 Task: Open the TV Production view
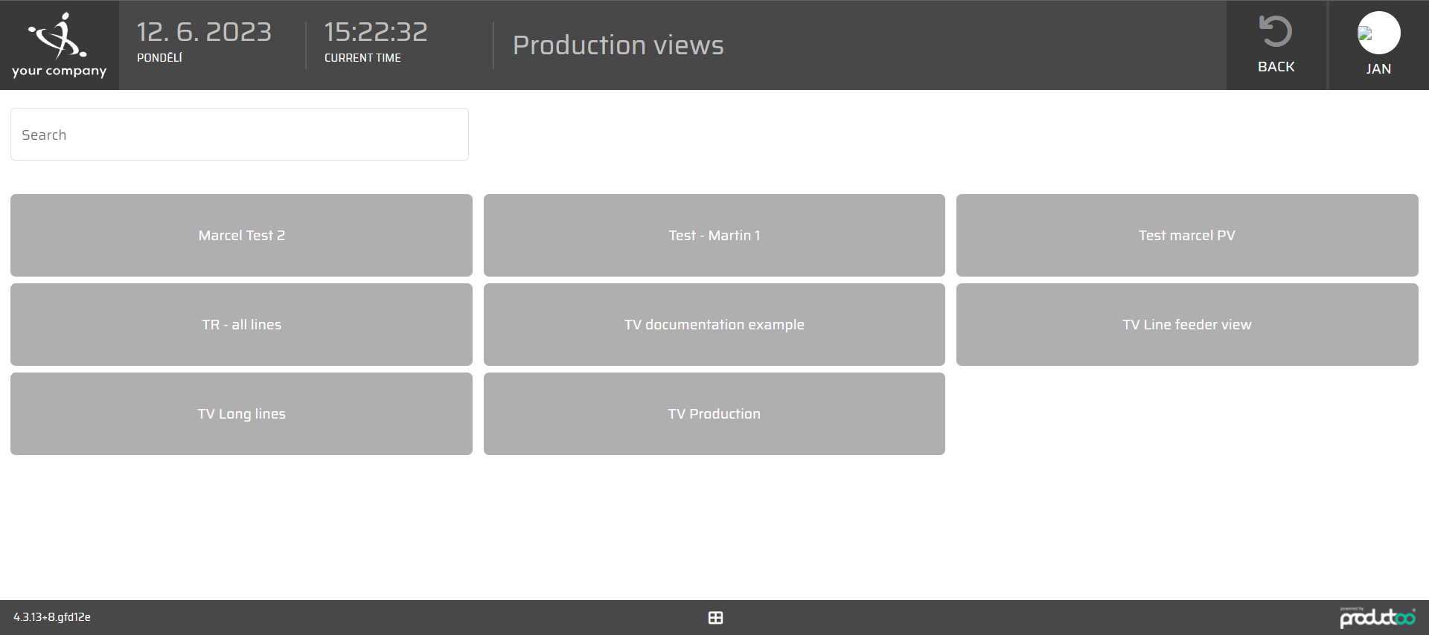click(x=714, y=414)
